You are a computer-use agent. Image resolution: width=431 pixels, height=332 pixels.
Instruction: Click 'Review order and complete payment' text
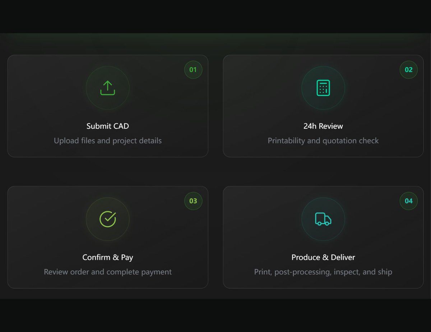coord(108,272)
